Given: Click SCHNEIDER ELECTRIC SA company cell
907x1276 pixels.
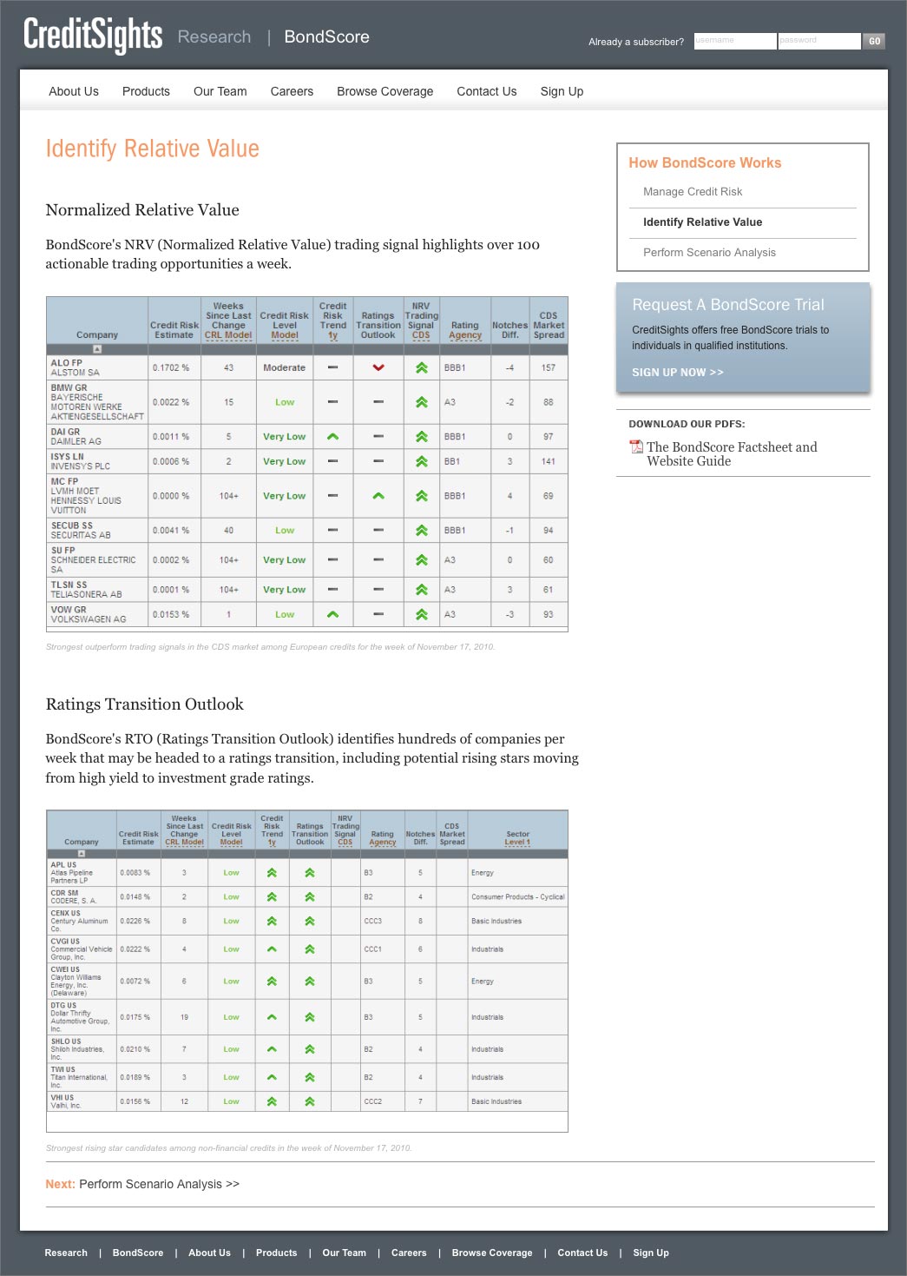Looking at the screenshot, I should pos(97,560).
